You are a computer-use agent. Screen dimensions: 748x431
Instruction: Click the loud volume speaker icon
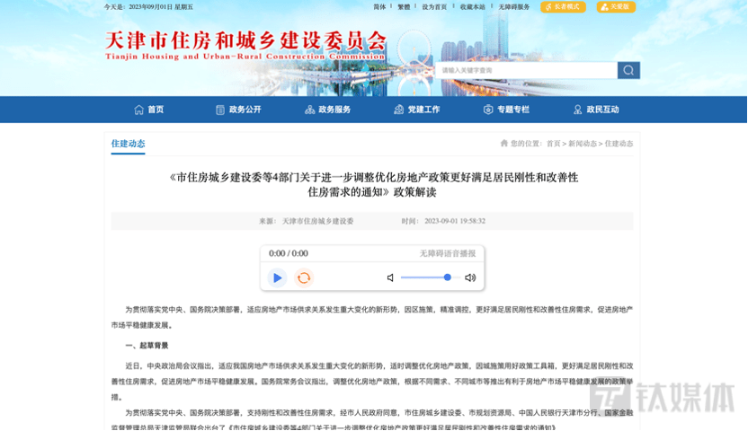point(469,277)
